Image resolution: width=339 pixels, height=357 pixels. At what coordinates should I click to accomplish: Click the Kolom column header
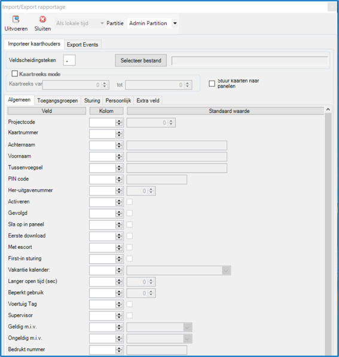(x=106, y=111)
